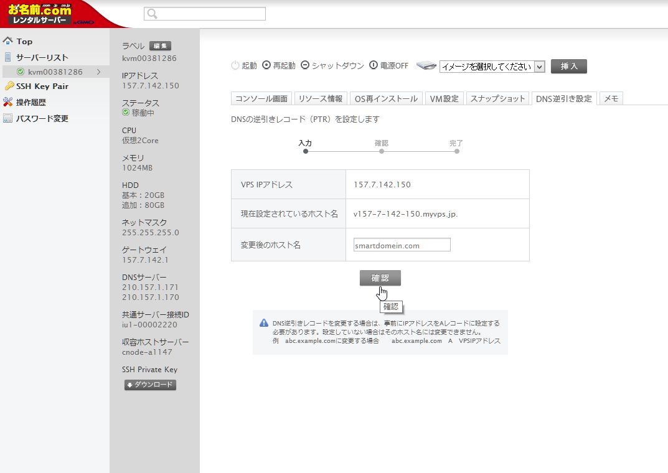Select kvm00381286 in the server list
Screen dimensions: 668x473
[55, 72]
